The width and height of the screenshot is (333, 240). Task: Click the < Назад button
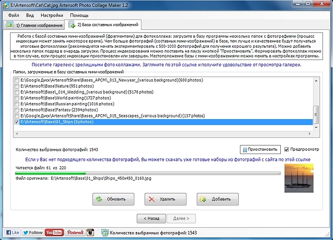(x=151, y=218)
